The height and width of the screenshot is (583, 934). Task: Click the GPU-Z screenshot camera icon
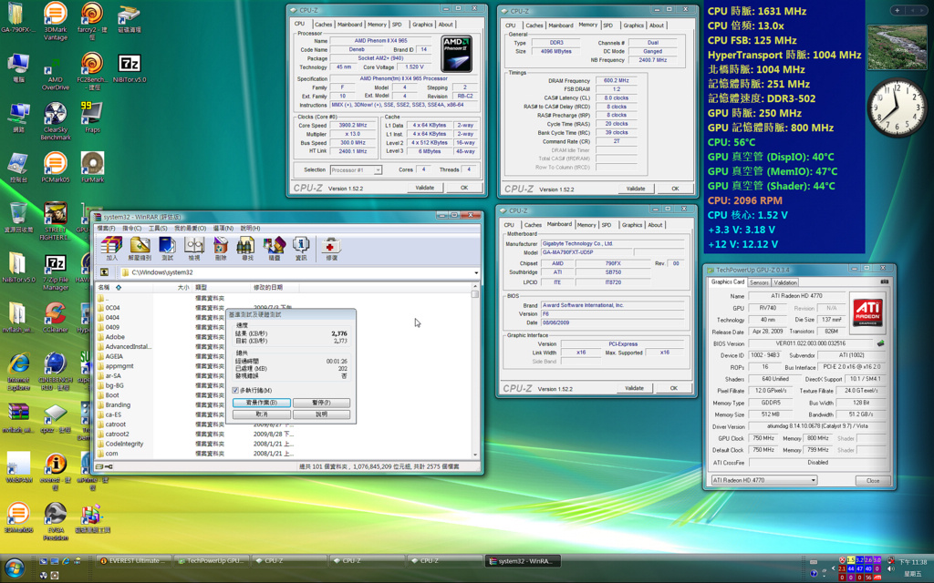pos(884,281)
